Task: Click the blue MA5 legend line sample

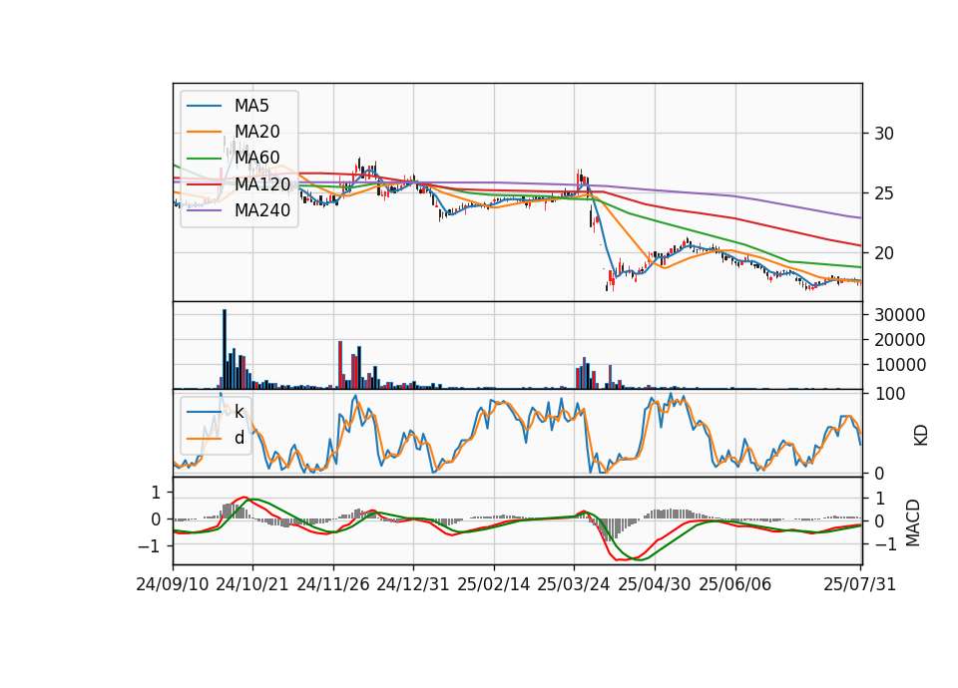Action: pos(204,106)
